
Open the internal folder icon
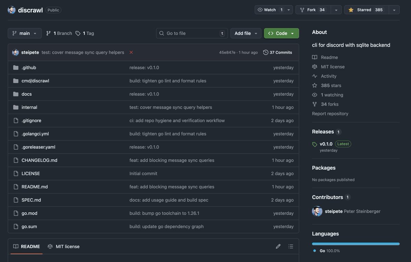tap(16, 107)
